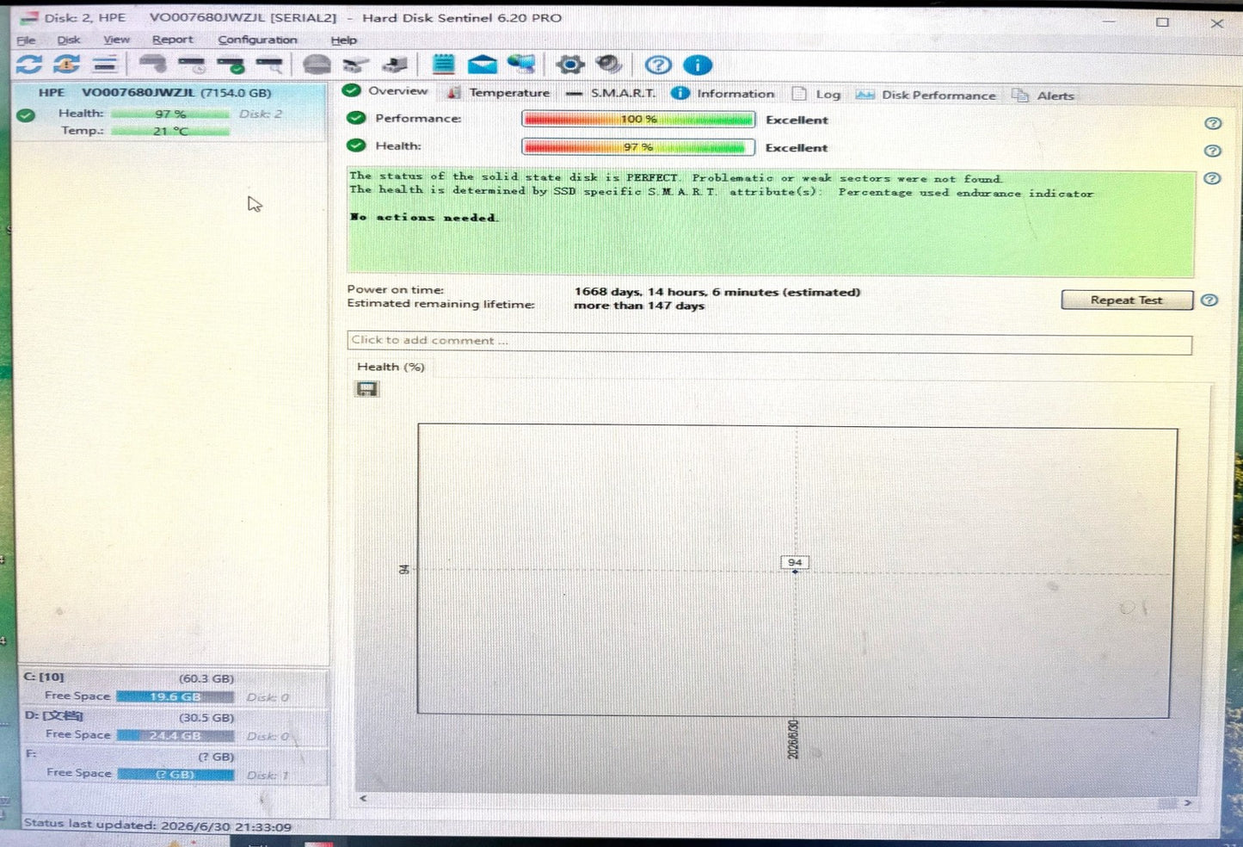This screenshot has width=1243, height=847.
Task: Click the Refresh icon in the toolbar
Action: click(x=29, y=65)
